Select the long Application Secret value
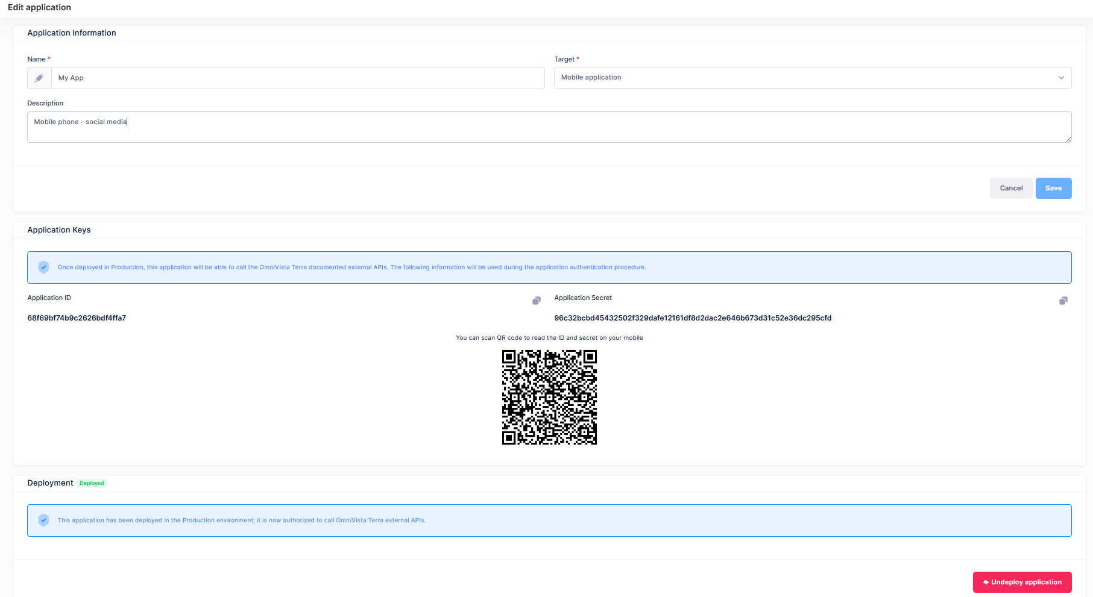The width and height of the screenshot is (1093, 597). pyautogui.click(x=693, y=318)
